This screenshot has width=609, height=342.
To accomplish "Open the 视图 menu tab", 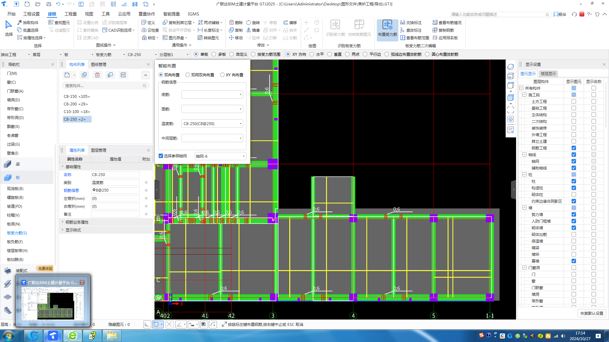I will click(x=89, y=14).
